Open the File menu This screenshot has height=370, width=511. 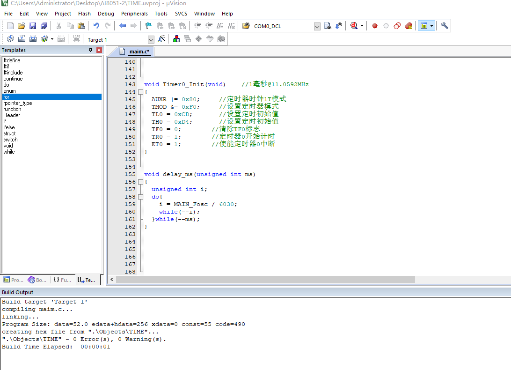tap(8, 14)
